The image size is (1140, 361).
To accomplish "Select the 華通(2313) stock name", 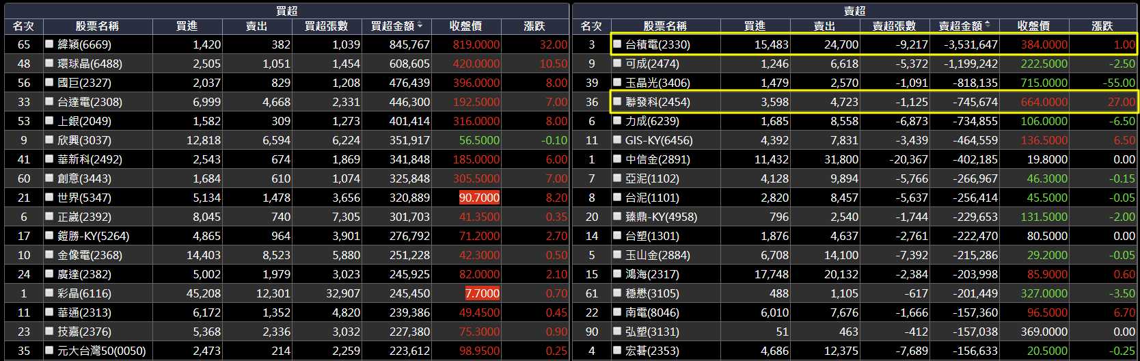I will pyautogui.click(x=84, y=312).
